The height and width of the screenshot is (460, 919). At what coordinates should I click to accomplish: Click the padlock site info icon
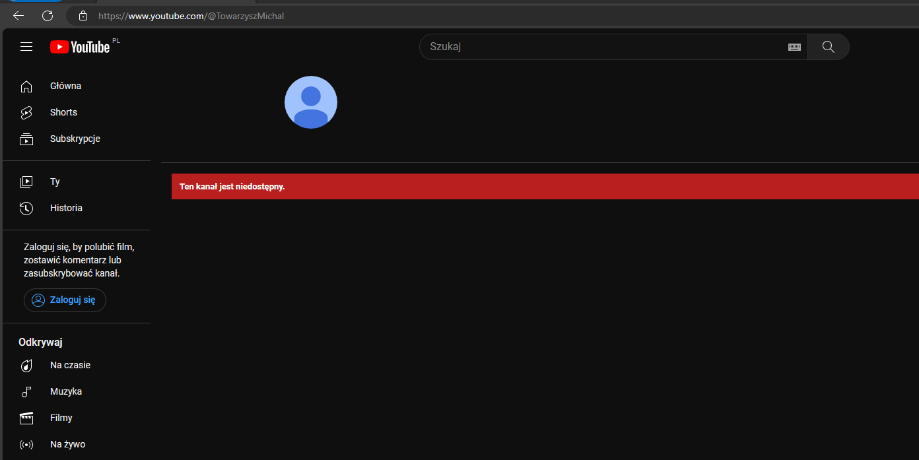(x=83, y=16)
